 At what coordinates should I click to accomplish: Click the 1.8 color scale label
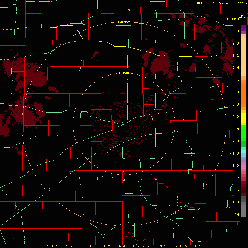click(236, 153)
